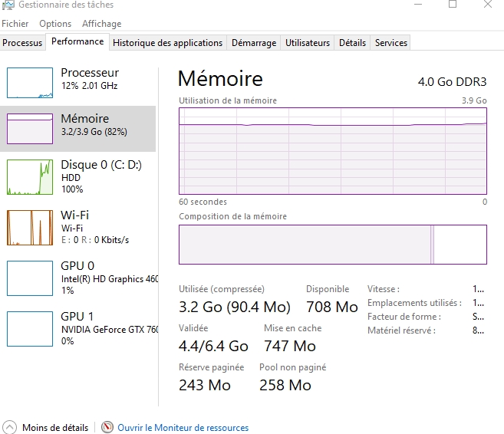Switch to the Détails tab

pyautogui.click(x=352, y=43)
